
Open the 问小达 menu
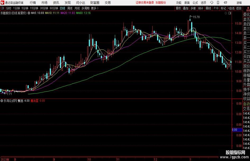coord(80,3)
